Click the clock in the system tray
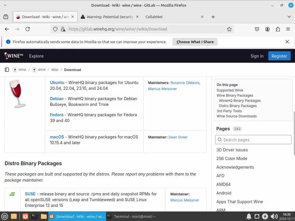The image size is (295, 221). tap(287, 216)
